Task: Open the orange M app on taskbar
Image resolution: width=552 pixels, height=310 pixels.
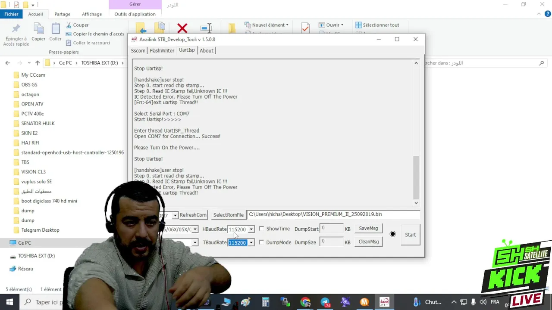Action: click(364, 302)
